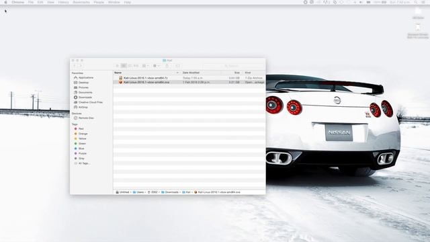Open the File menu

pyautogui.click(x=31, y=2)
